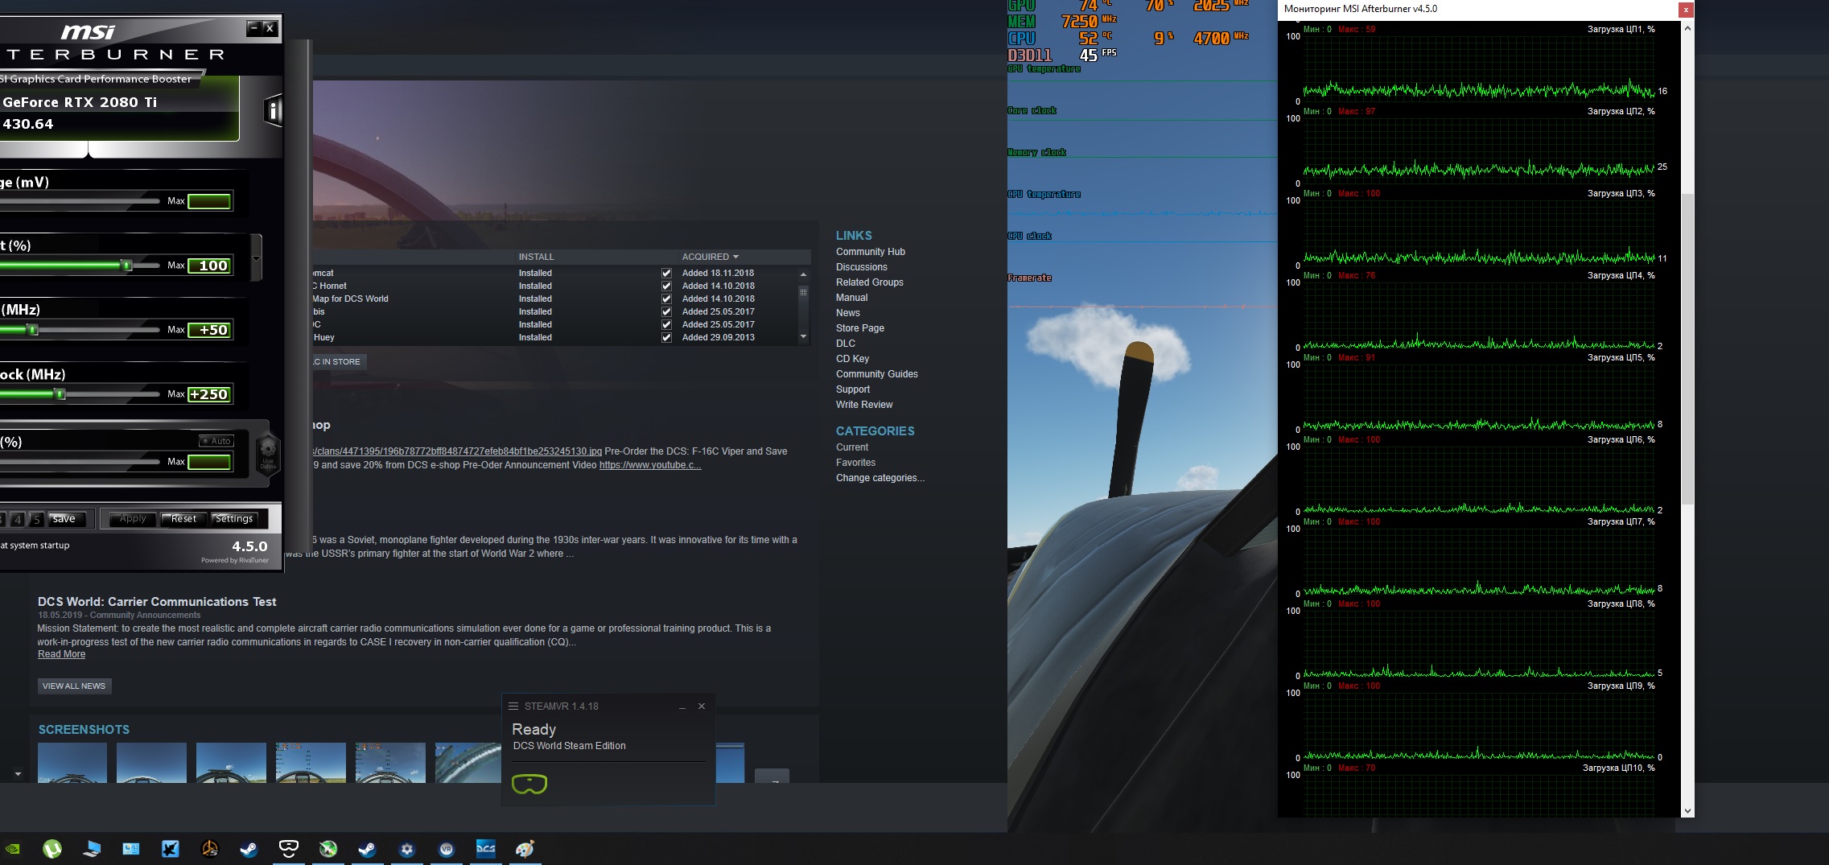The width and height of the screenshot is (1829, 865).
Task: Click the DLC list scroll-down arrow
Action: tap(803, 337)
